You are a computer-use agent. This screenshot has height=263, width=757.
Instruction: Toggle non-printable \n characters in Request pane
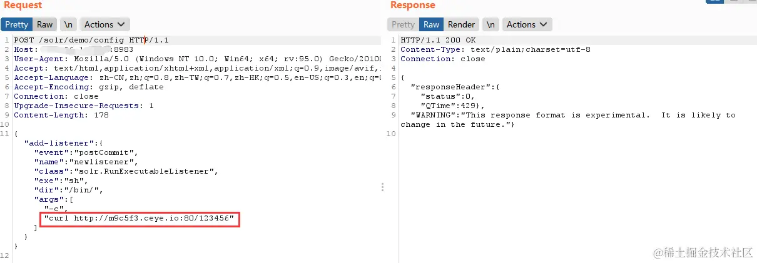coord(68,24)
